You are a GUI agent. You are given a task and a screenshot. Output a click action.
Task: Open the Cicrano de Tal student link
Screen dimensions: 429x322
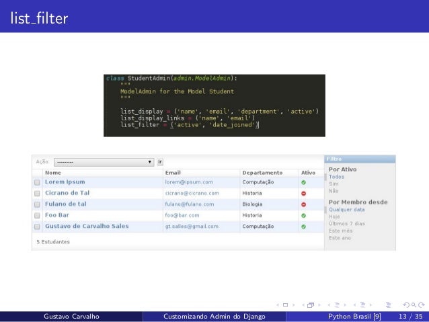coord(67,193)
